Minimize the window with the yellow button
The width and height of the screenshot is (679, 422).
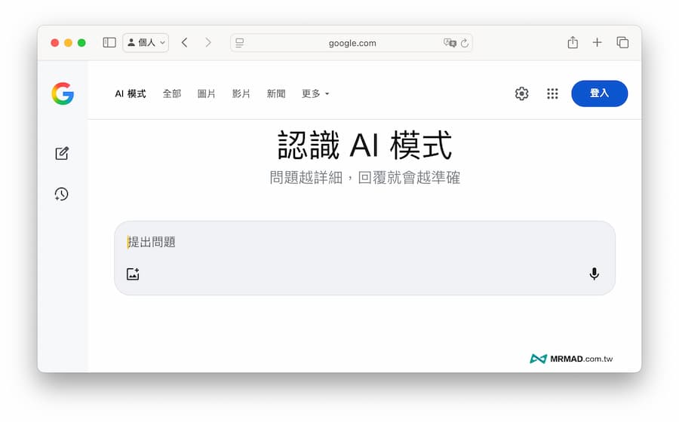pos(68,42)
